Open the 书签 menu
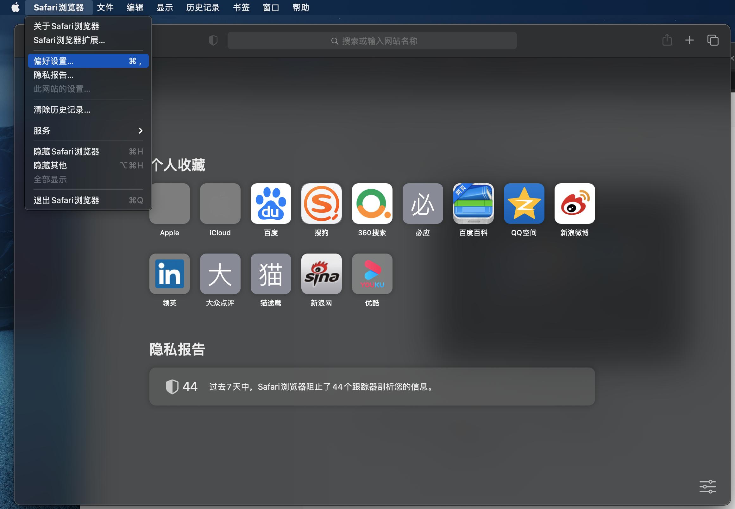This screenshot has width=735, height=509. coord(242,7)
